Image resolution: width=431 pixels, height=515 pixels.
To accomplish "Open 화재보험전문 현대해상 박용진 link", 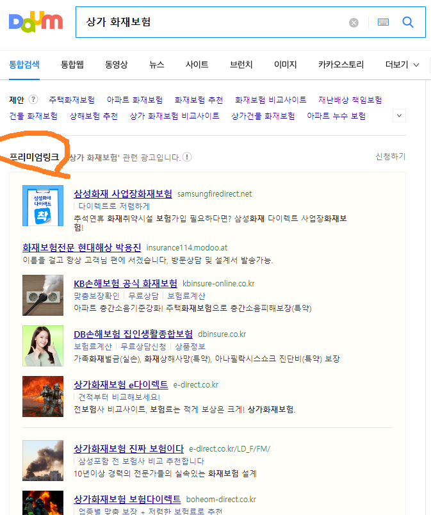I will point(82,247).
